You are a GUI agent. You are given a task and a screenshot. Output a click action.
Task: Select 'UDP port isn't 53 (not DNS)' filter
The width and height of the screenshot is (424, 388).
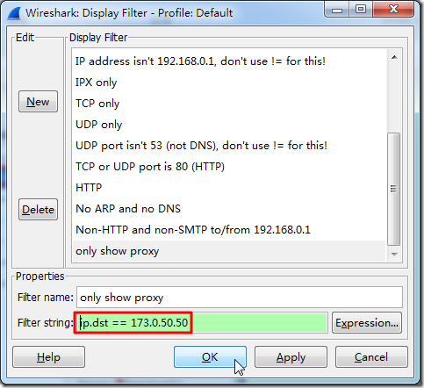(x=229, y=146)
